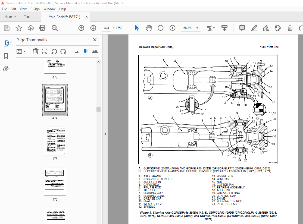Select page 473 thumbnail
Screen dimensions: 303x224
click(x=55, y=66)
